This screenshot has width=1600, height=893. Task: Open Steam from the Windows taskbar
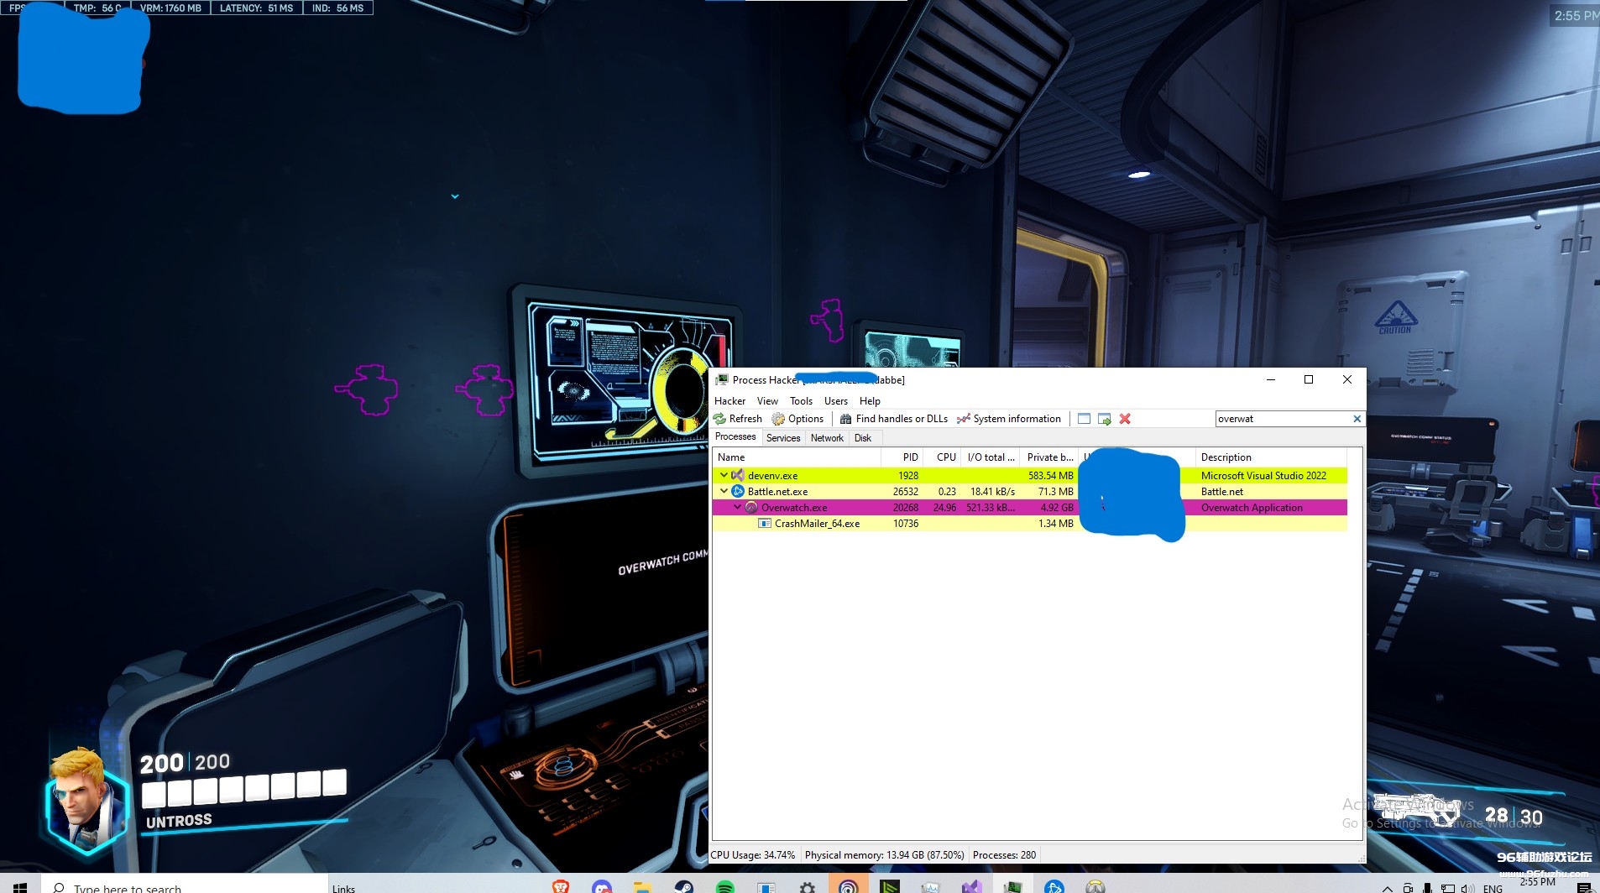(x=684, y=887)
